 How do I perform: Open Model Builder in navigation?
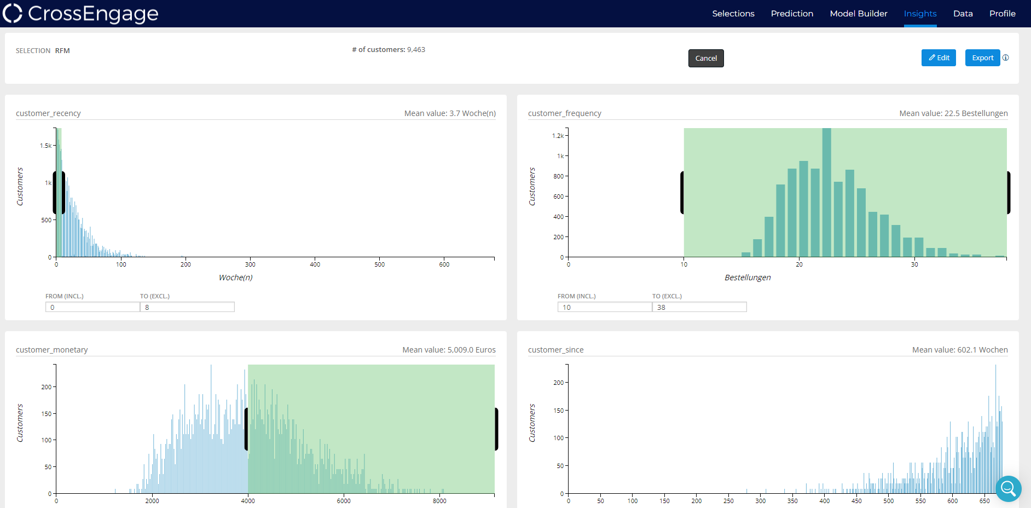pos(858,14)
